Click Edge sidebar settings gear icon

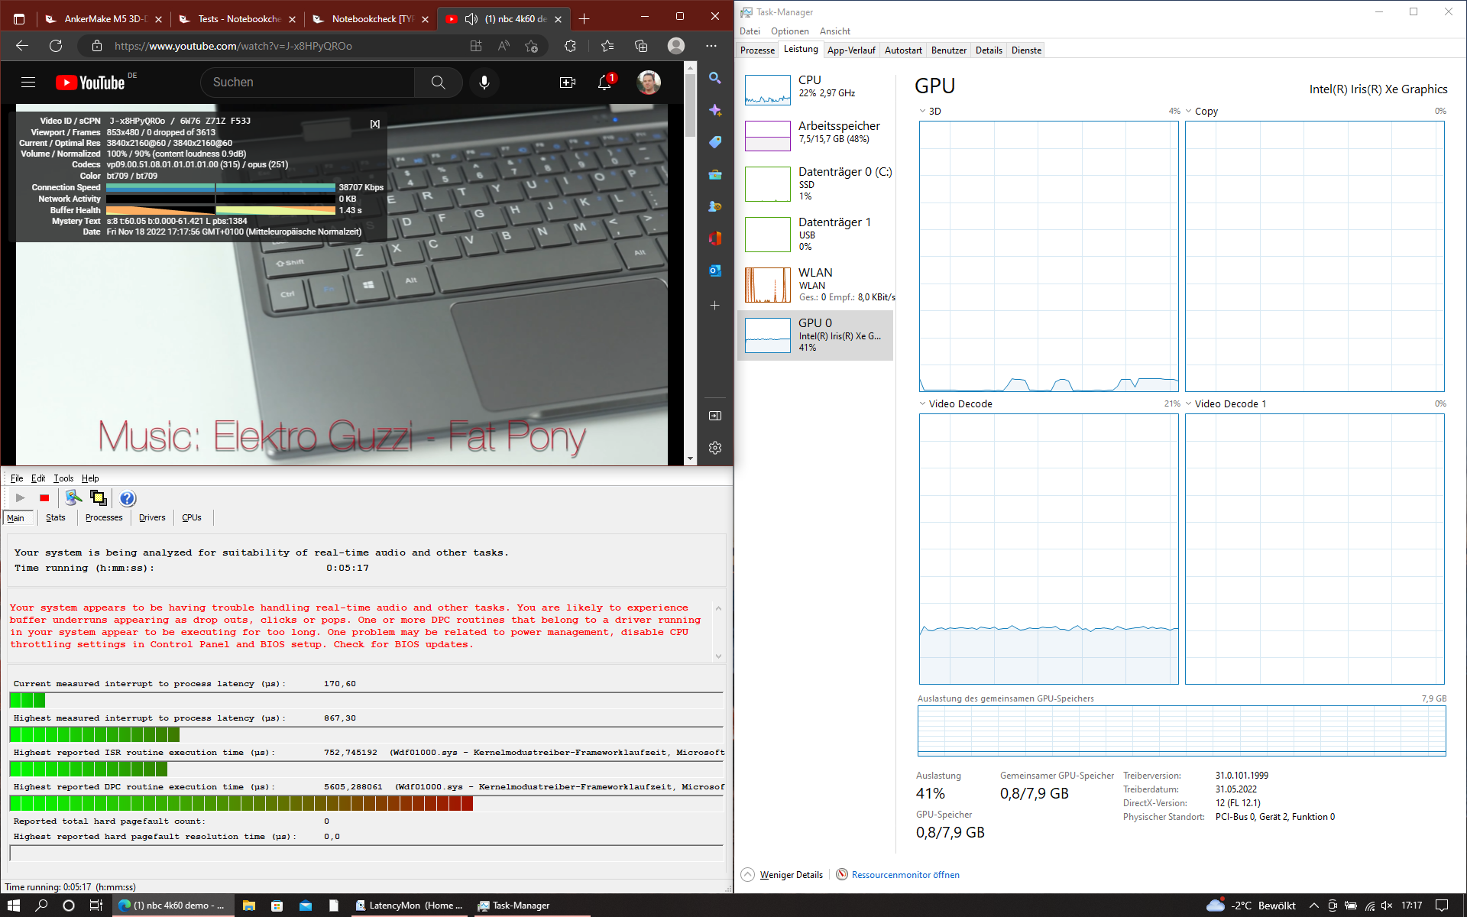tap(715, 448)
